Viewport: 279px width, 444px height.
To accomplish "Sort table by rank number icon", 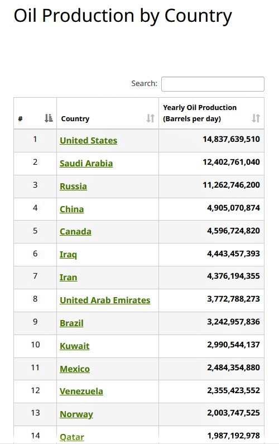I will point(49,118).
